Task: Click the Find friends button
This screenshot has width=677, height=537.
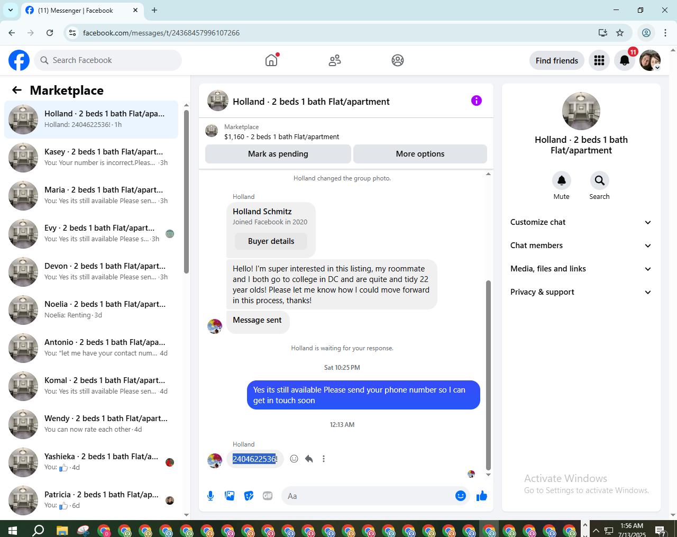Action: (557, 60)
